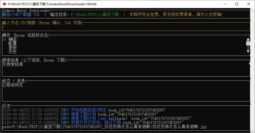Click the 搜索结果 panel title
Screen dimensions: 255x133
point(34,60)
